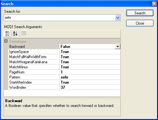
Task: Click the PageNum value 1
Action: [x=61, y=72]
